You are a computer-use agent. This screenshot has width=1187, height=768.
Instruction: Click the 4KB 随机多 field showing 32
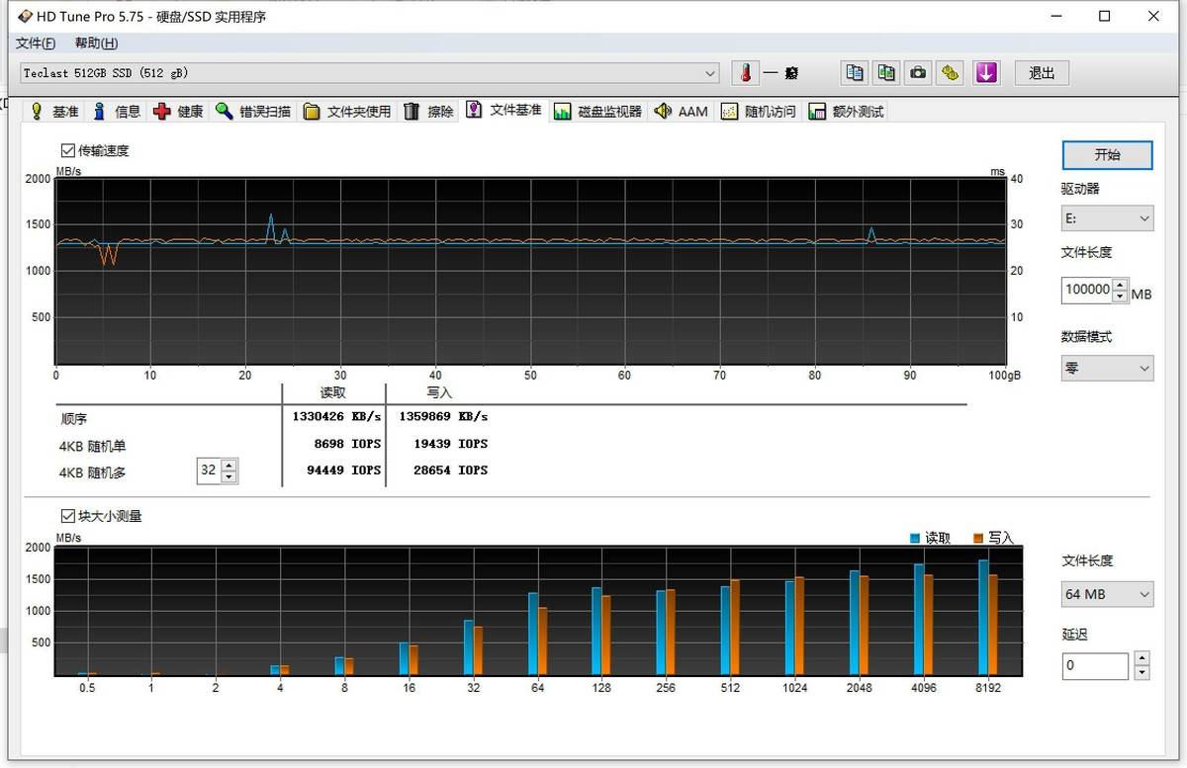click(x=209, y=470)
